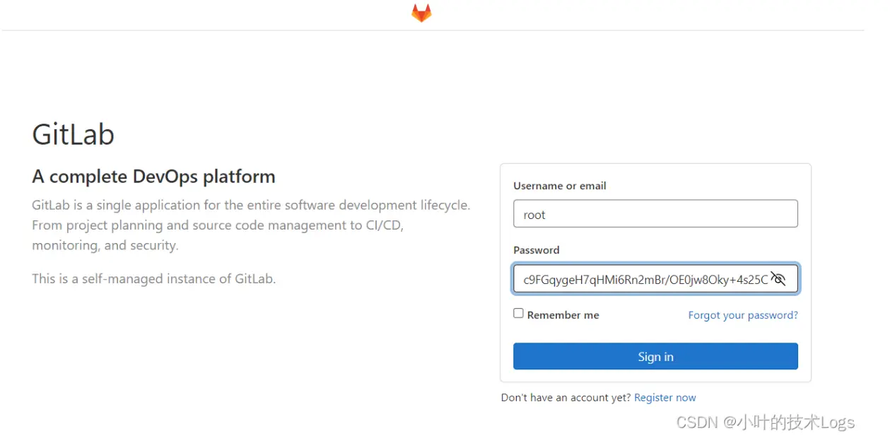Focus the Username or email field
This screenshot has width=890, height=438.
(655, 214)
